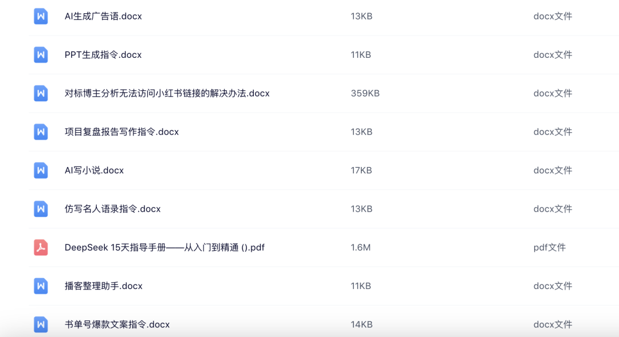Click docx文件 type in 播客整理助手 row

tap(553, 286)
